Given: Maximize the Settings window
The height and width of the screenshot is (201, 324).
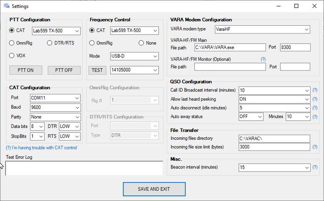Looking at the screenshot, I should [x=296, y=6].
